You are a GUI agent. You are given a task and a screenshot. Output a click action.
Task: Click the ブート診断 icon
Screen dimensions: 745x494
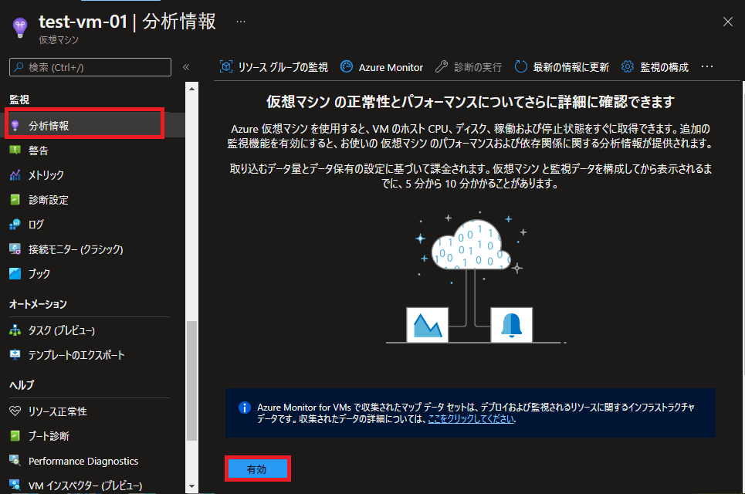point(15,436)
